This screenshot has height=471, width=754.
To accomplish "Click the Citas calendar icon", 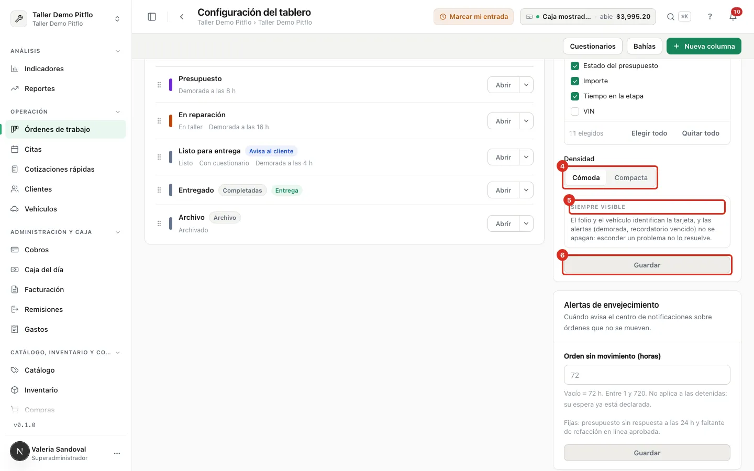I will click(15, 149).
